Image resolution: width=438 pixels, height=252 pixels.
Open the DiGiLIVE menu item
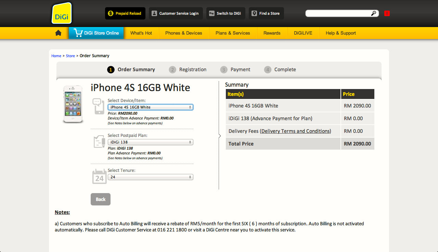pos(303,33)
